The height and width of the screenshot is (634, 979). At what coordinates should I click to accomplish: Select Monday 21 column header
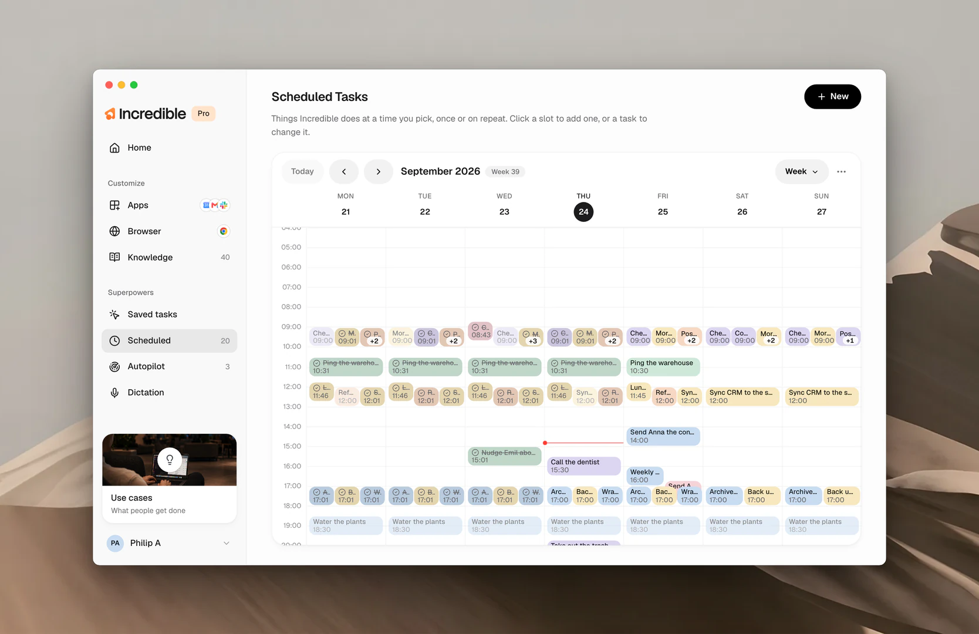[x=346, y=205]
